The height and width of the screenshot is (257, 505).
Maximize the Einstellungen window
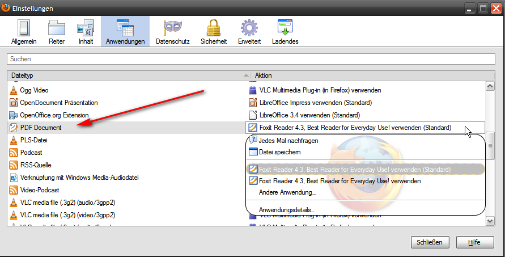(x=483, y=8)
